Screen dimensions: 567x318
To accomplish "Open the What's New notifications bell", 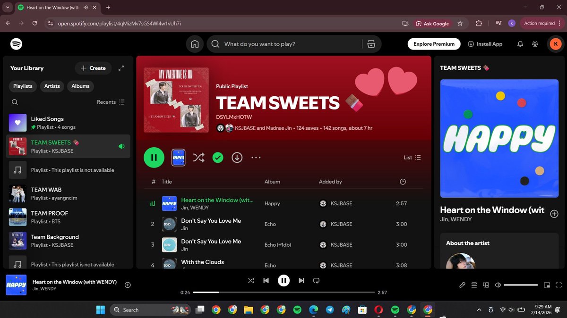I will [x=520, y=44].
